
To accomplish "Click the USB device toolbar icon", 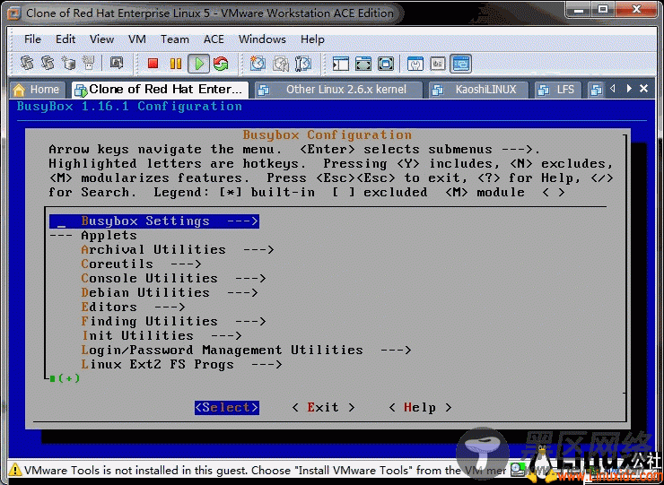I will (x=89, y=63).
